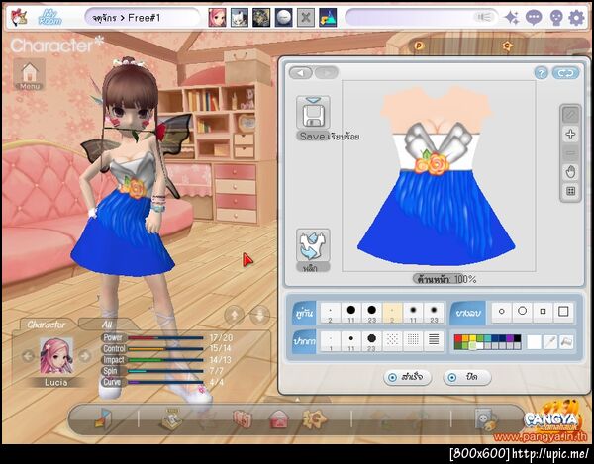Image resolution: width=594 pixels, height=464 pixels.
Task: Open the gift bag icon in bottom bar
Action: coord(243,419)
